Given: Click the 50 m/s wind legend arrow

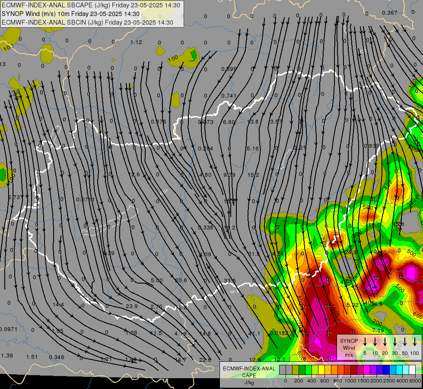Looking at the screenshot, I should (405, 341).
